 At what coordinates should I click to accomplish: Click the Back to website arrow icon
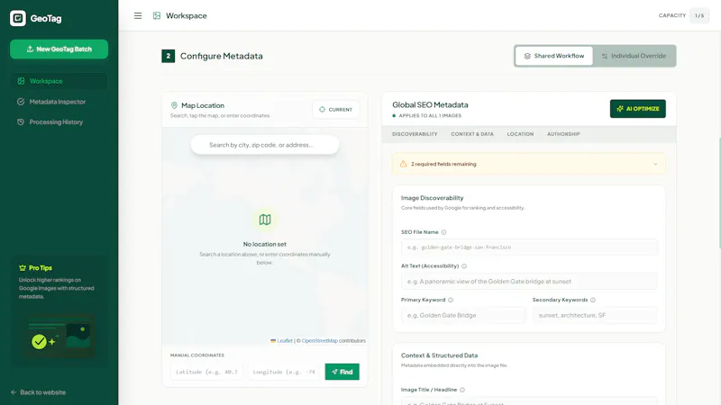pyautogui.click(x=14, y=392)
